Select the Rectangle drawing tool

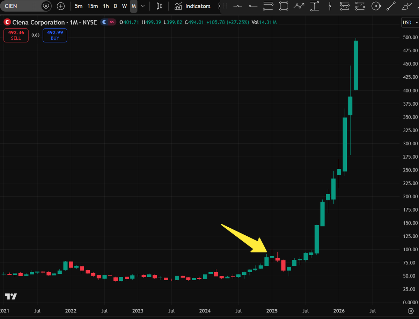(283, 6)
